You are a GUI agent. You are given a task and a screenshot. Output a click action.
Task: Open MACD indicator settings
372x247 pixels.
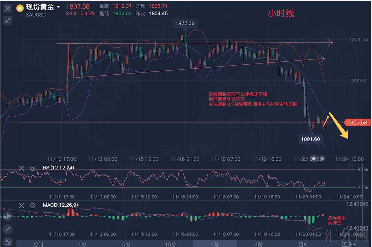coord(32,205)
